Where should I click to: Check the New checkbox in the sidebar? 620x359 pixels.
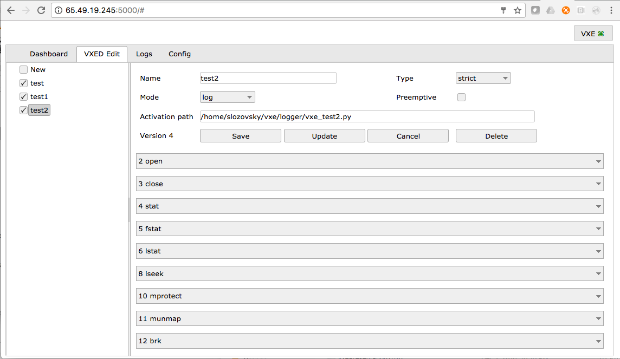coord(23,69)
